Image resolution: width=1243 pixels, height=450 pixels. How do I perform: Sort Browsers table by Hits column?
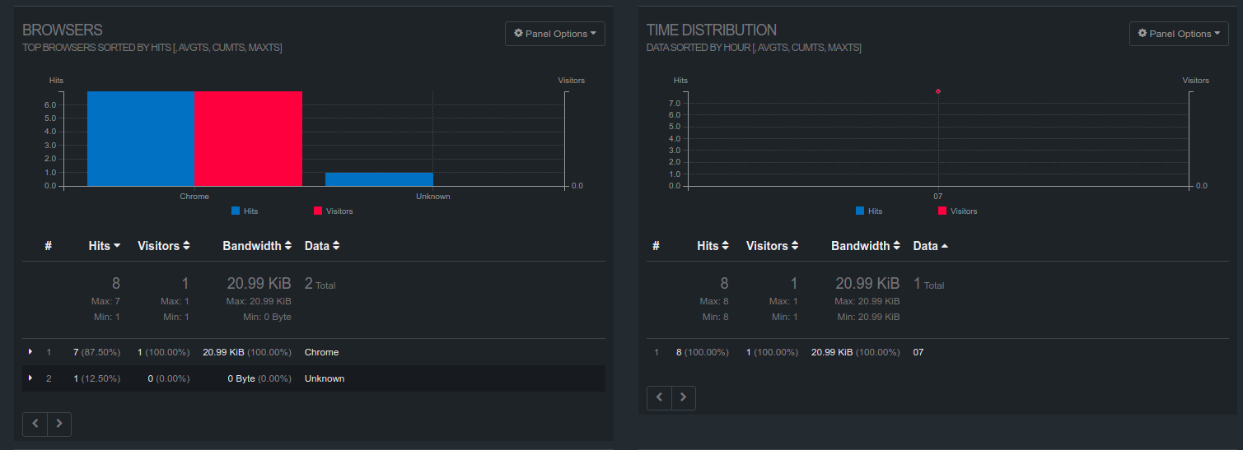pyautogui.click(x=105, y=246)
